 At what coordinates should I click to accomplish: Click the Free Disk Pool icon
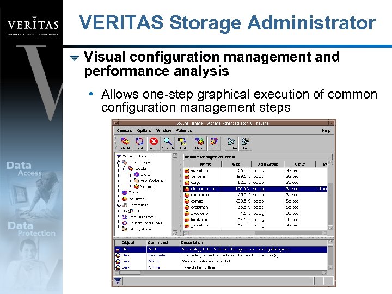124,217
